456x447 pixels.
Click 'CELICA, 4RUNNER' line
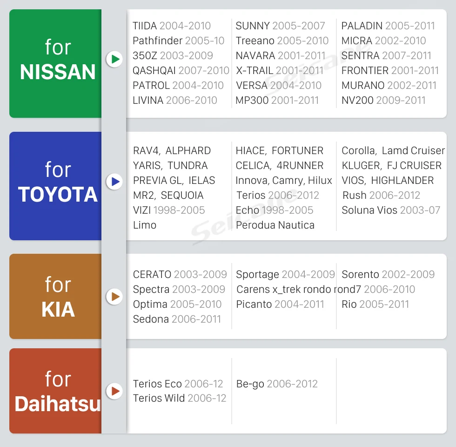coord(280,165)
